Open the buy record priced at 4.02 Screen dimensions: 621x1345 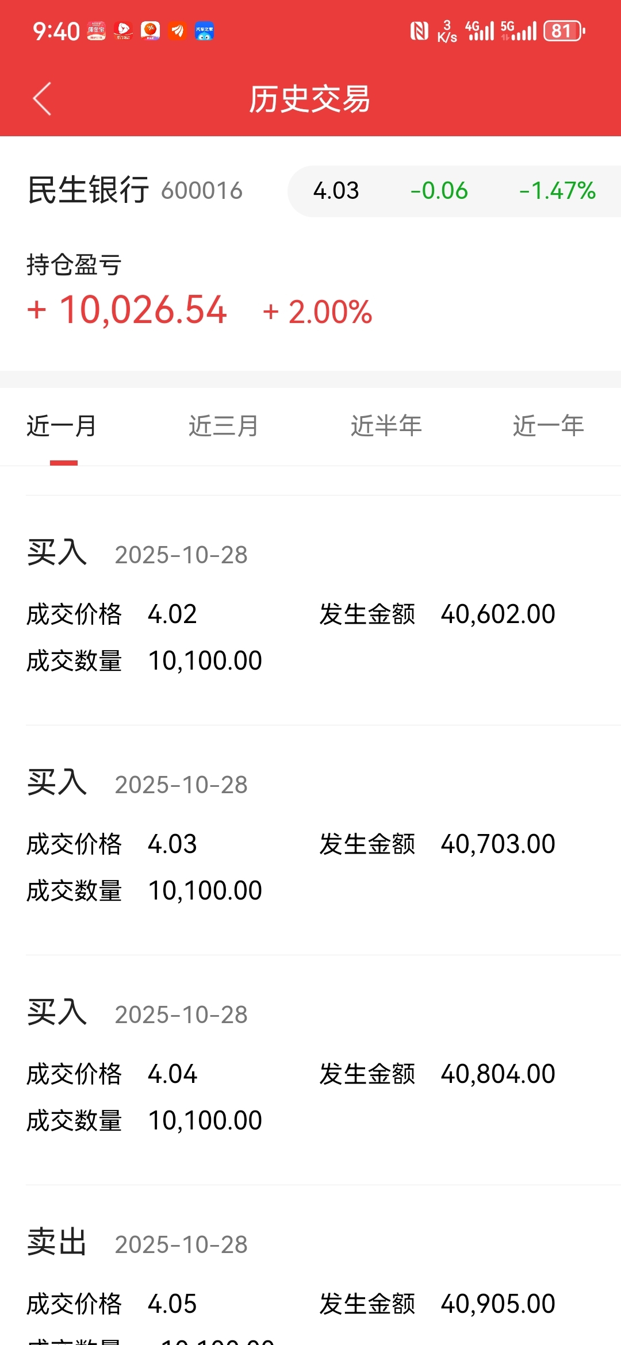pyautogui.click(x=310, y=610)
